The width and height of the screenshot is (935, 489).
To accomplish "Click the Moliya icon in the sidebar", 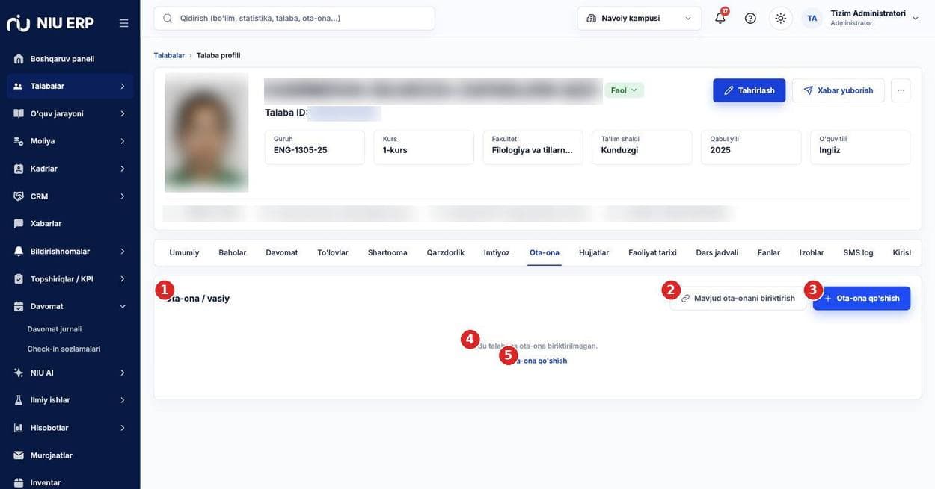I will tap(19, 141).
